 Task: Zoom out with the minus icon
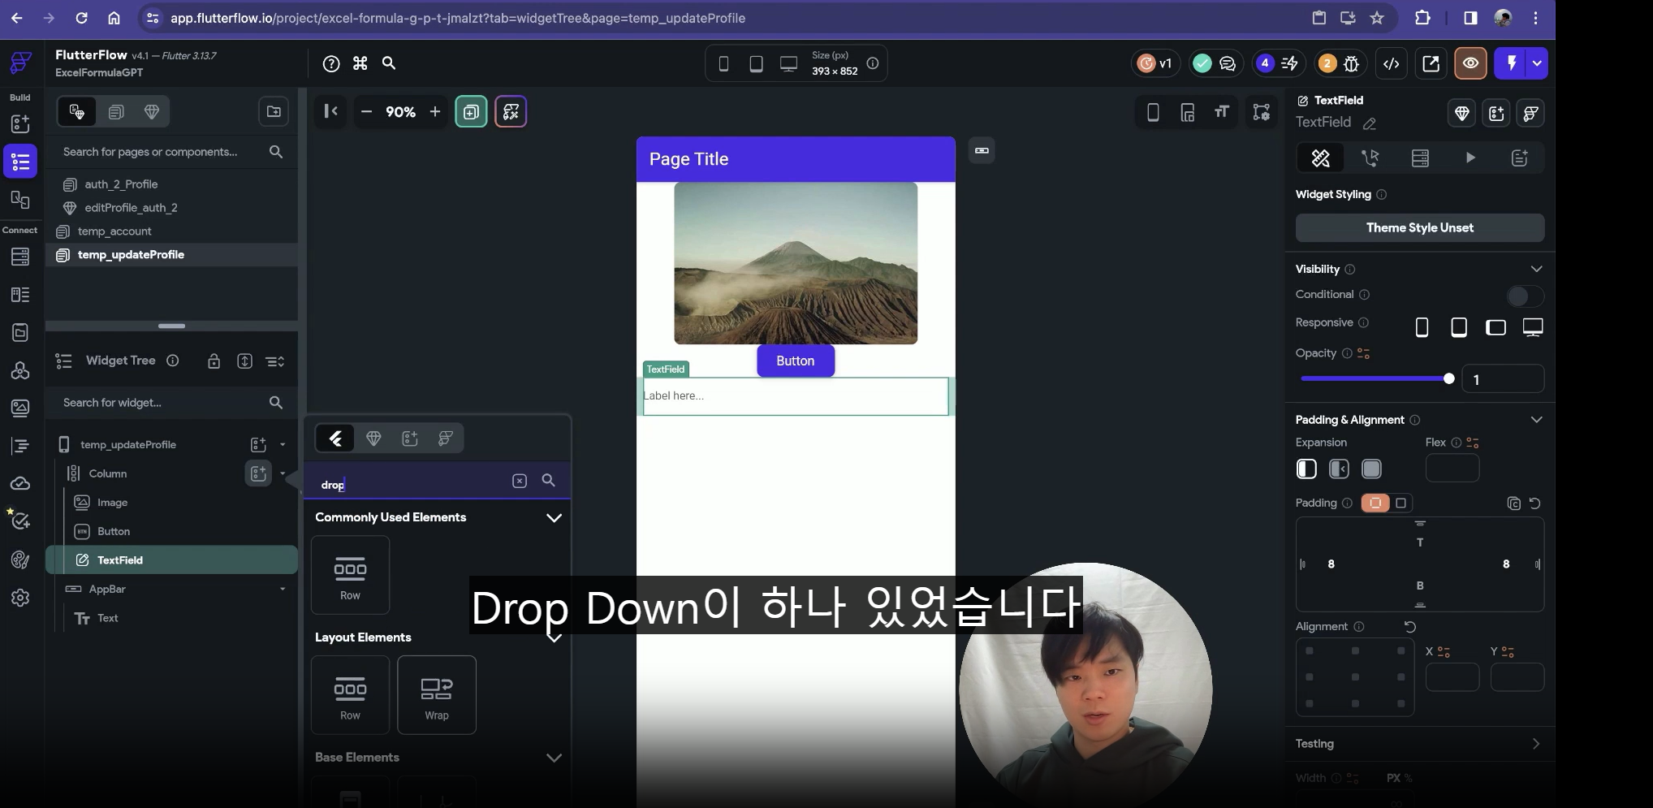tap(366, 112)
